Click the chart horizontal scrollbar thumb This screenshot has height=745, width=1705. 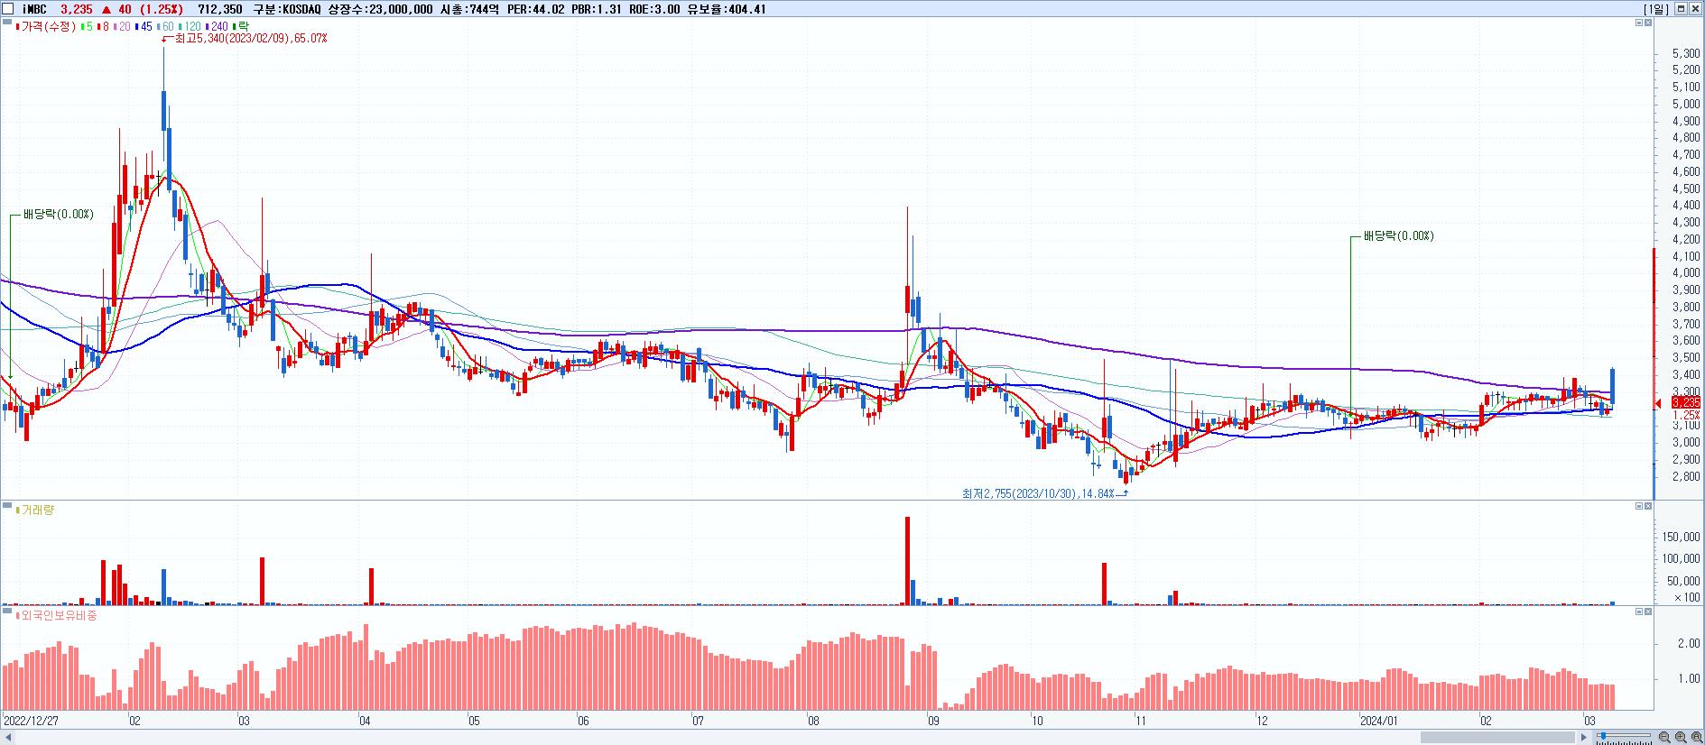click(x=1496, y=737)
